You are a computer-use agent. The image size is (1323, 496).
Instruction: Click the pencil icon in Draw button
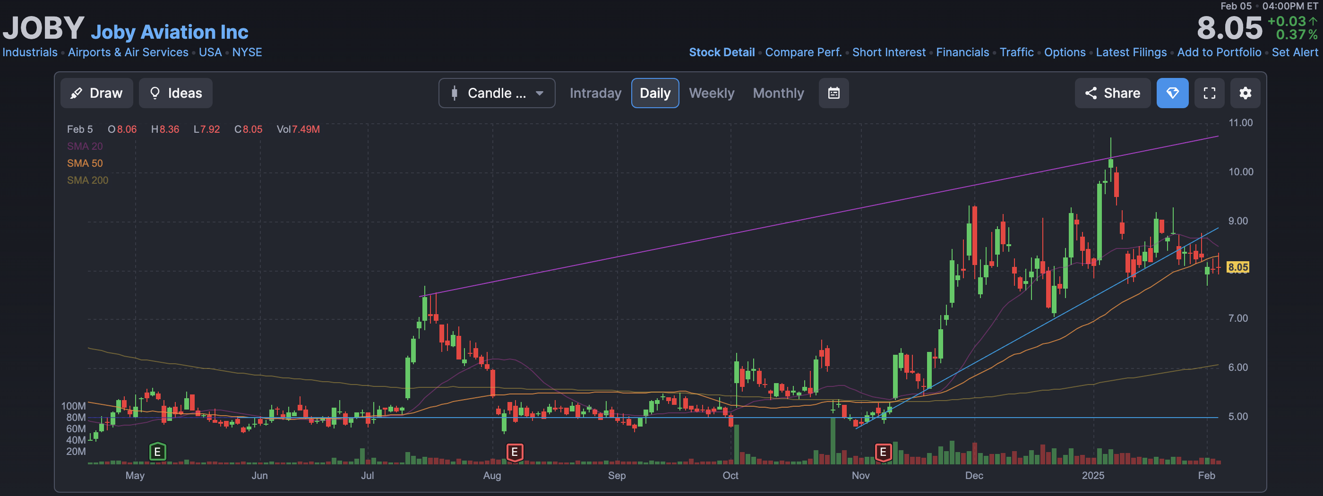76,93
